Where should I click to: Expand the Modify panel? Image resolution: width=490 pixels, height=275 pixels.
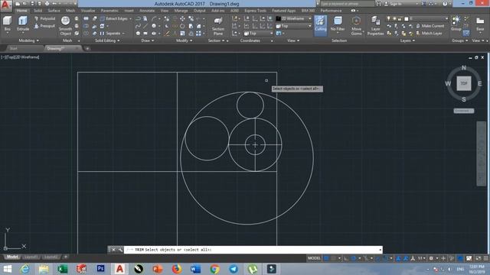[184, 40]
